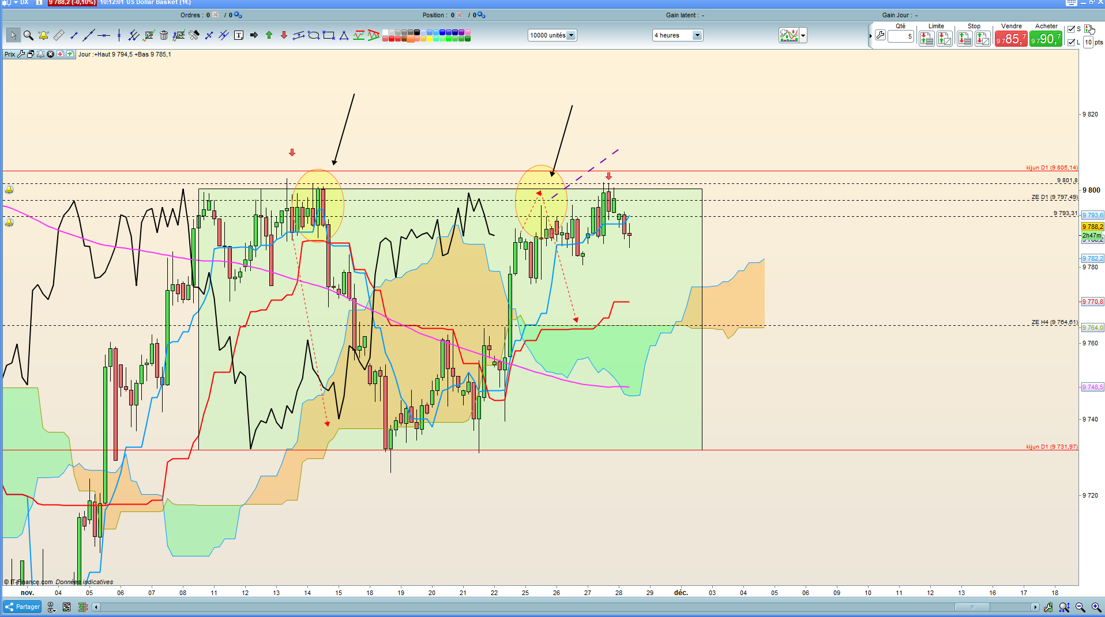Select the rectangle drawing tool

coord(329,36)
